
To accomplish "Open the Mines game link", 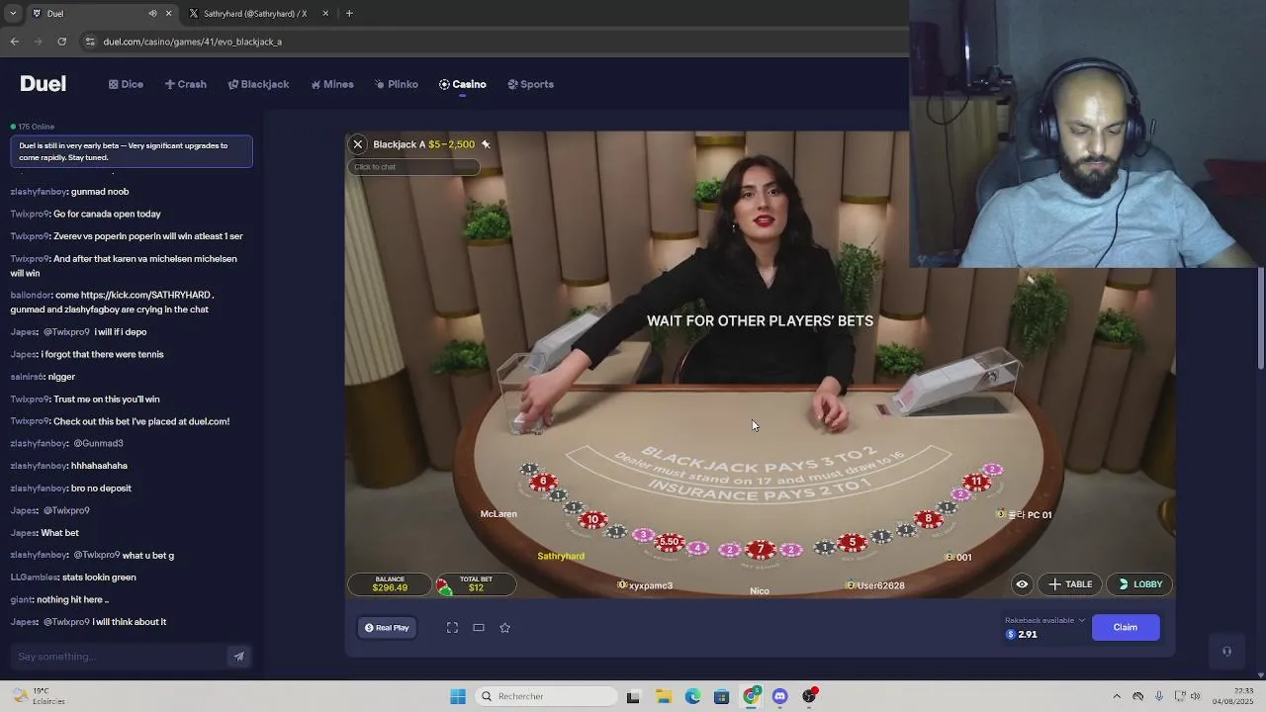I will point(331,84).
